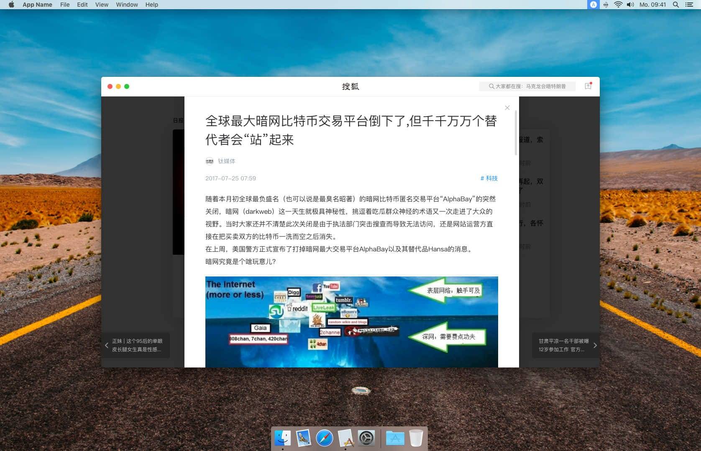Open the bookmark notifications icon in title bar
Image resolution: width=701 pixels, height=451 pixels.
pos(588,86)
